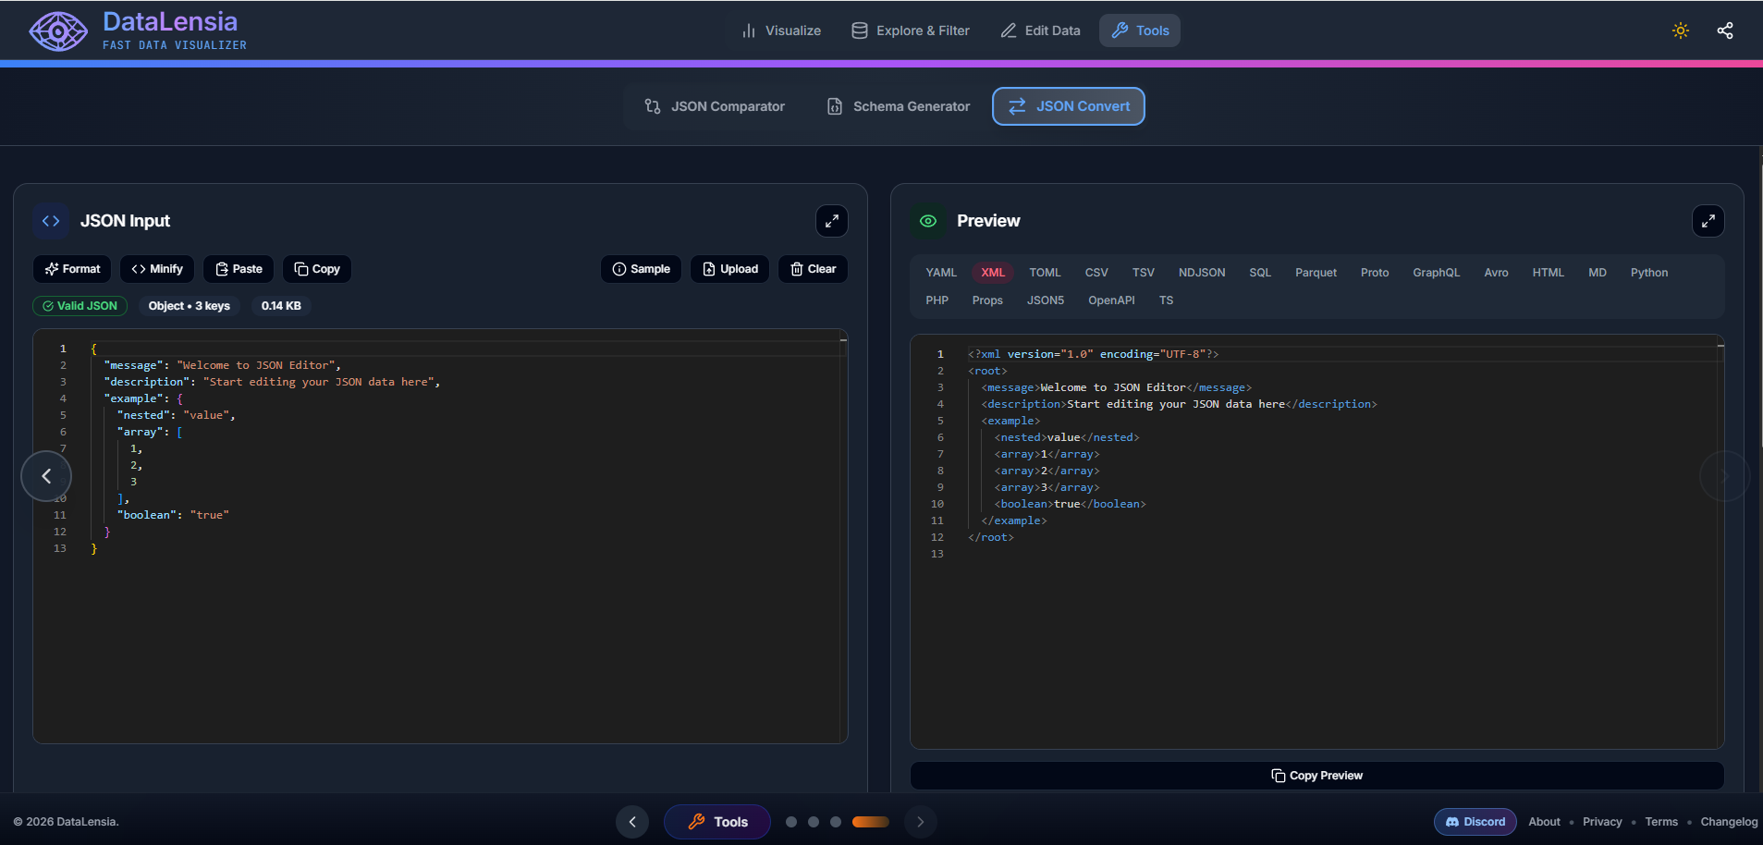The width and height of the screenshot is (1763, 845).
Task: Click the Object • 3 keys badge
Action: click(x=190, y=306)
